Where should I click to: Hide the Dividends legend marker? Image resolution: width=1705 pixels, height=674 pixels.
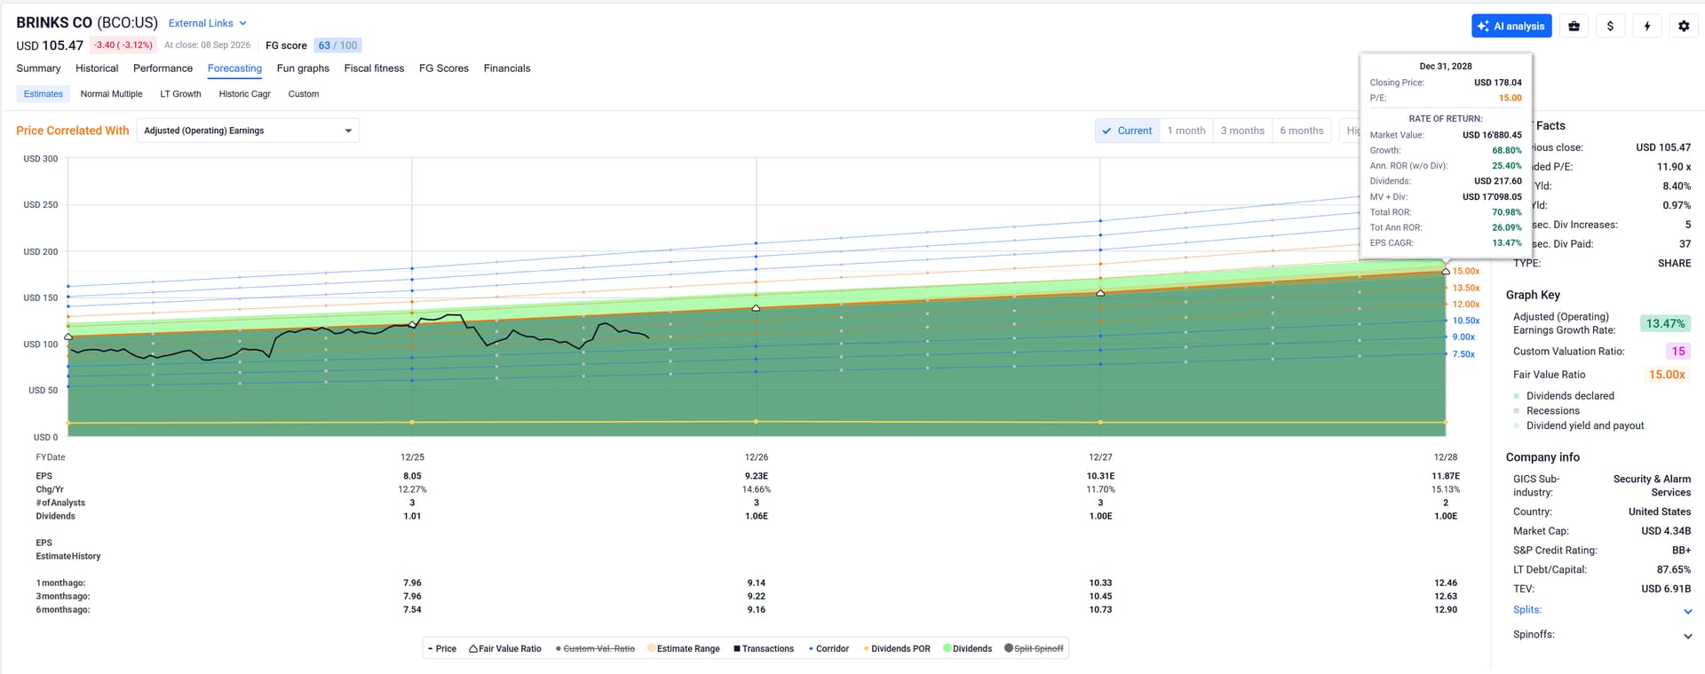[948, 648]
